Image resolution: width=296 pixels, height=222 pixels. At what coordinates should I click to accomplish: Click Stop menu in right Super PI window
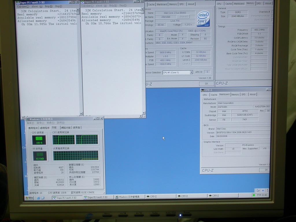[123, 5]
